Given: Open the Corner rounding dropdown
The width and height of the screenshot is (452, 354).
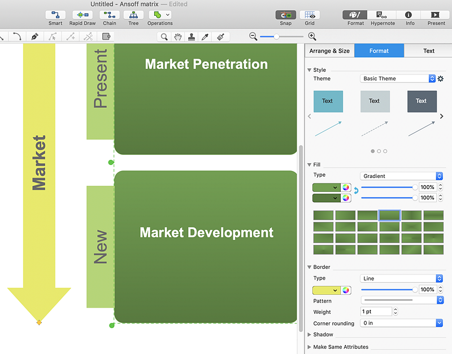Looking at the screenshot, I should point(401,323).
